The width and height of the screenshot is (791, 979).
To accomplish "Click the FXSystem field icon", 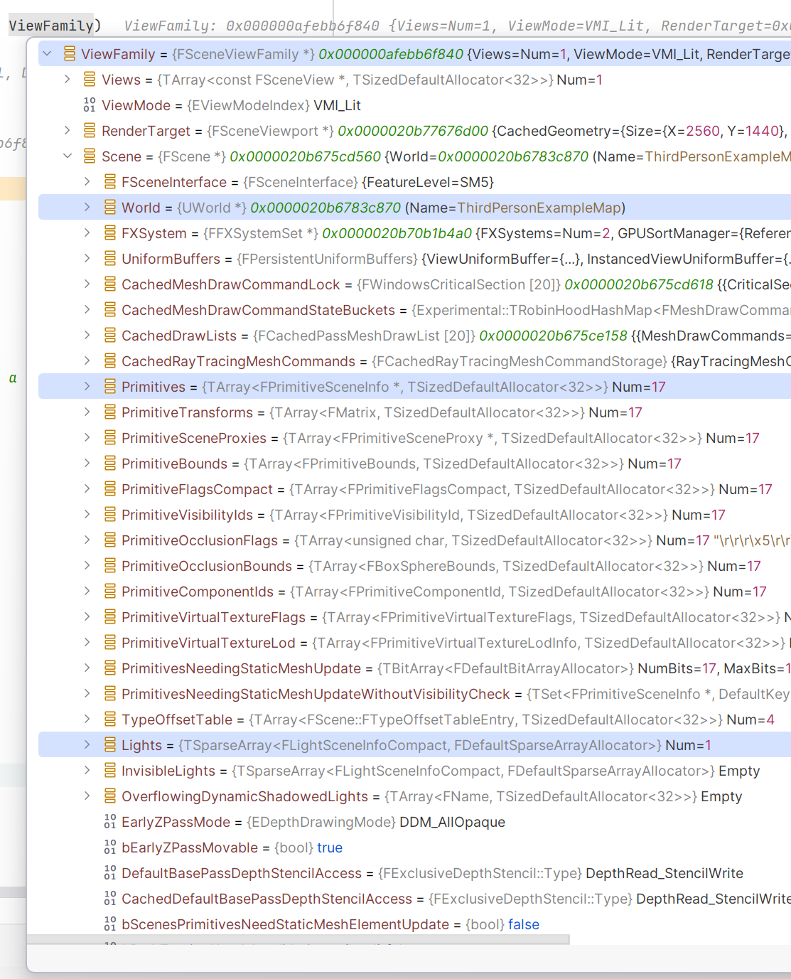I will click(x=110, y=233).
